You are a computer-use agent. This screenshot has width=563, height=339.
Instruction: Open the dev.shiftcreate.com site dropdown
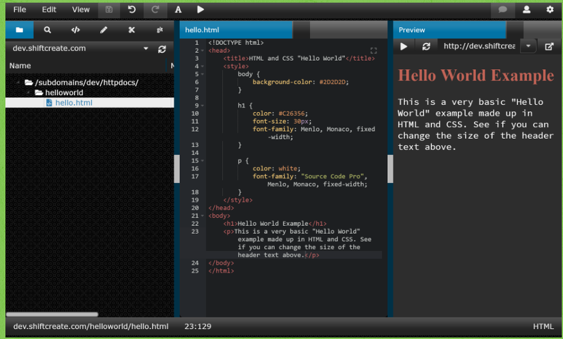pyautogui.click(x=146, y=48)
